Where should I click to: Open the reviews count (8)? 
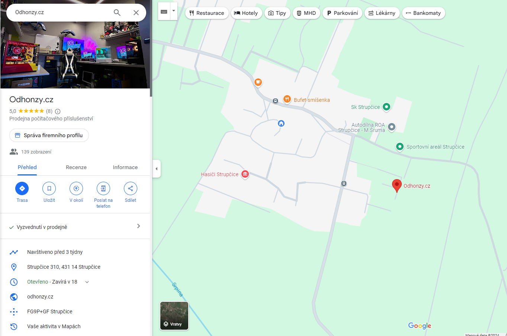click(49, 111)
